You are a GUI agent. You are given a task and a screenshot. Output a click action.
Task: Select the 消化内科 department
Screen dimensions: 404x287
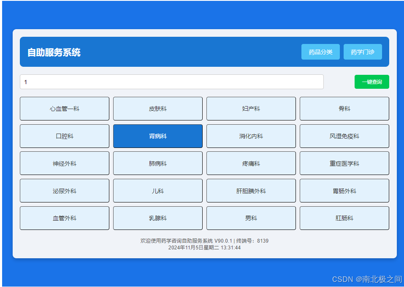tap(251, 136)
